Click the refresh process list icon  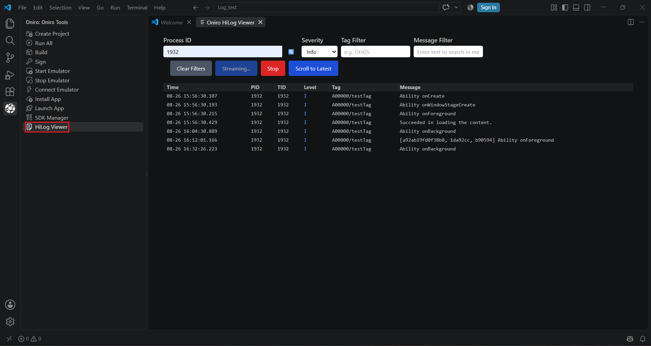pyautogui.click(x=291, y=52)
